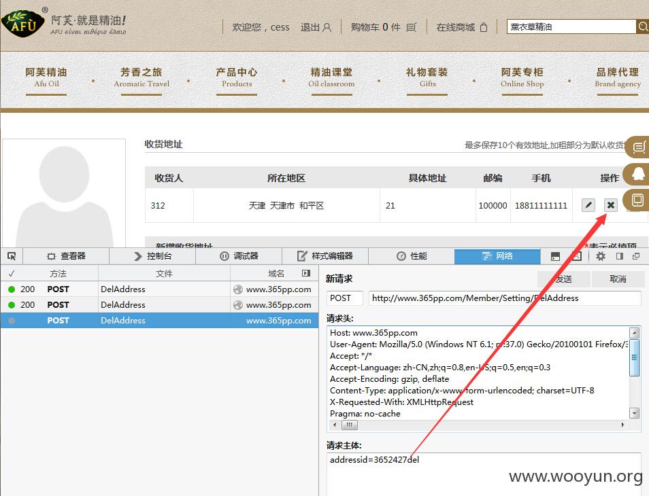Open the 品牌代理 Brand agency menu
The width and height of the screenshot is (649, 496).
(x=618, y=79)
